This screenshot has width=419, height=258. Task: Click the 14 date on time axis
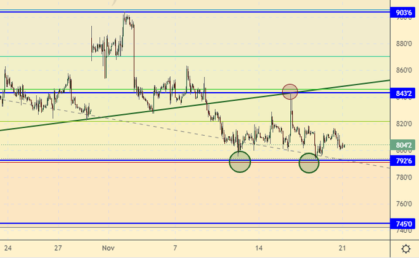(x=260, y=249)
